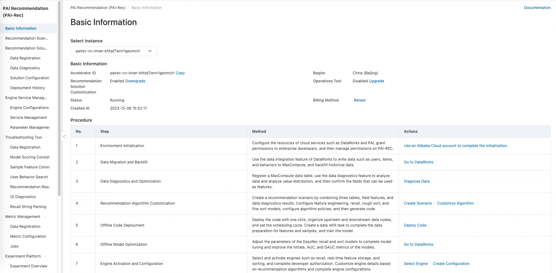Image resolution: width=556 pixels, height=273 pixels.
Task: Collapse the Experiment Platform menu group
Action: 45,256
